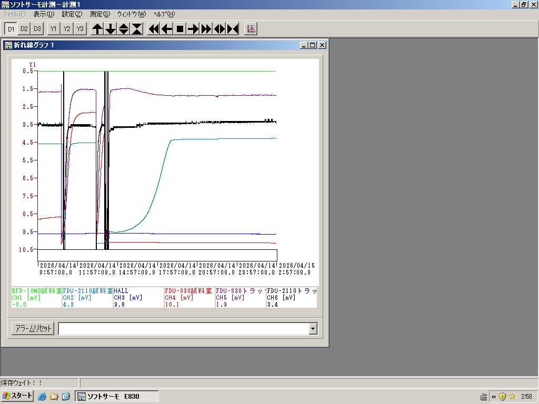Toggle the Y1 axis button
Screen dimensions: 539x404
(x=54, y=29)
